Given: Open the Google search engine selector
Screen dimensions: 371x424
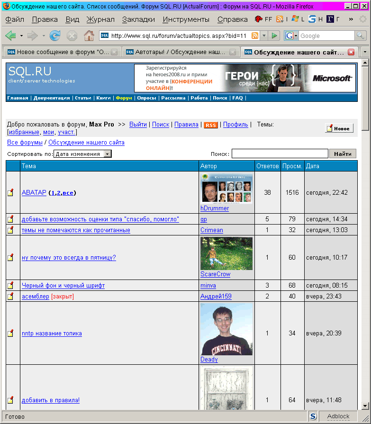Looking at the screenshot, I should [291, 36].
